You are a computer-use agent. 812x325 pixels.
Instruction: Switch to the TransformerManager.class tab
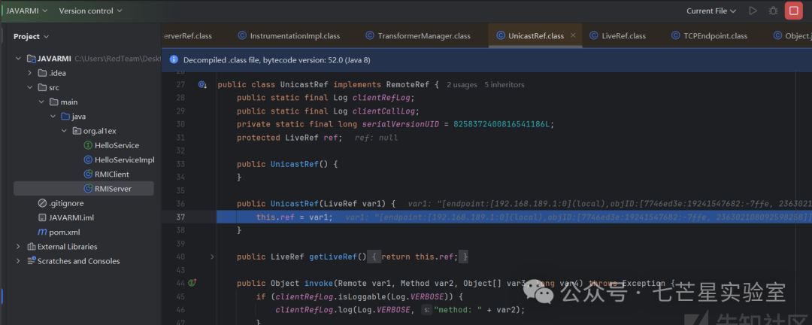418,36
